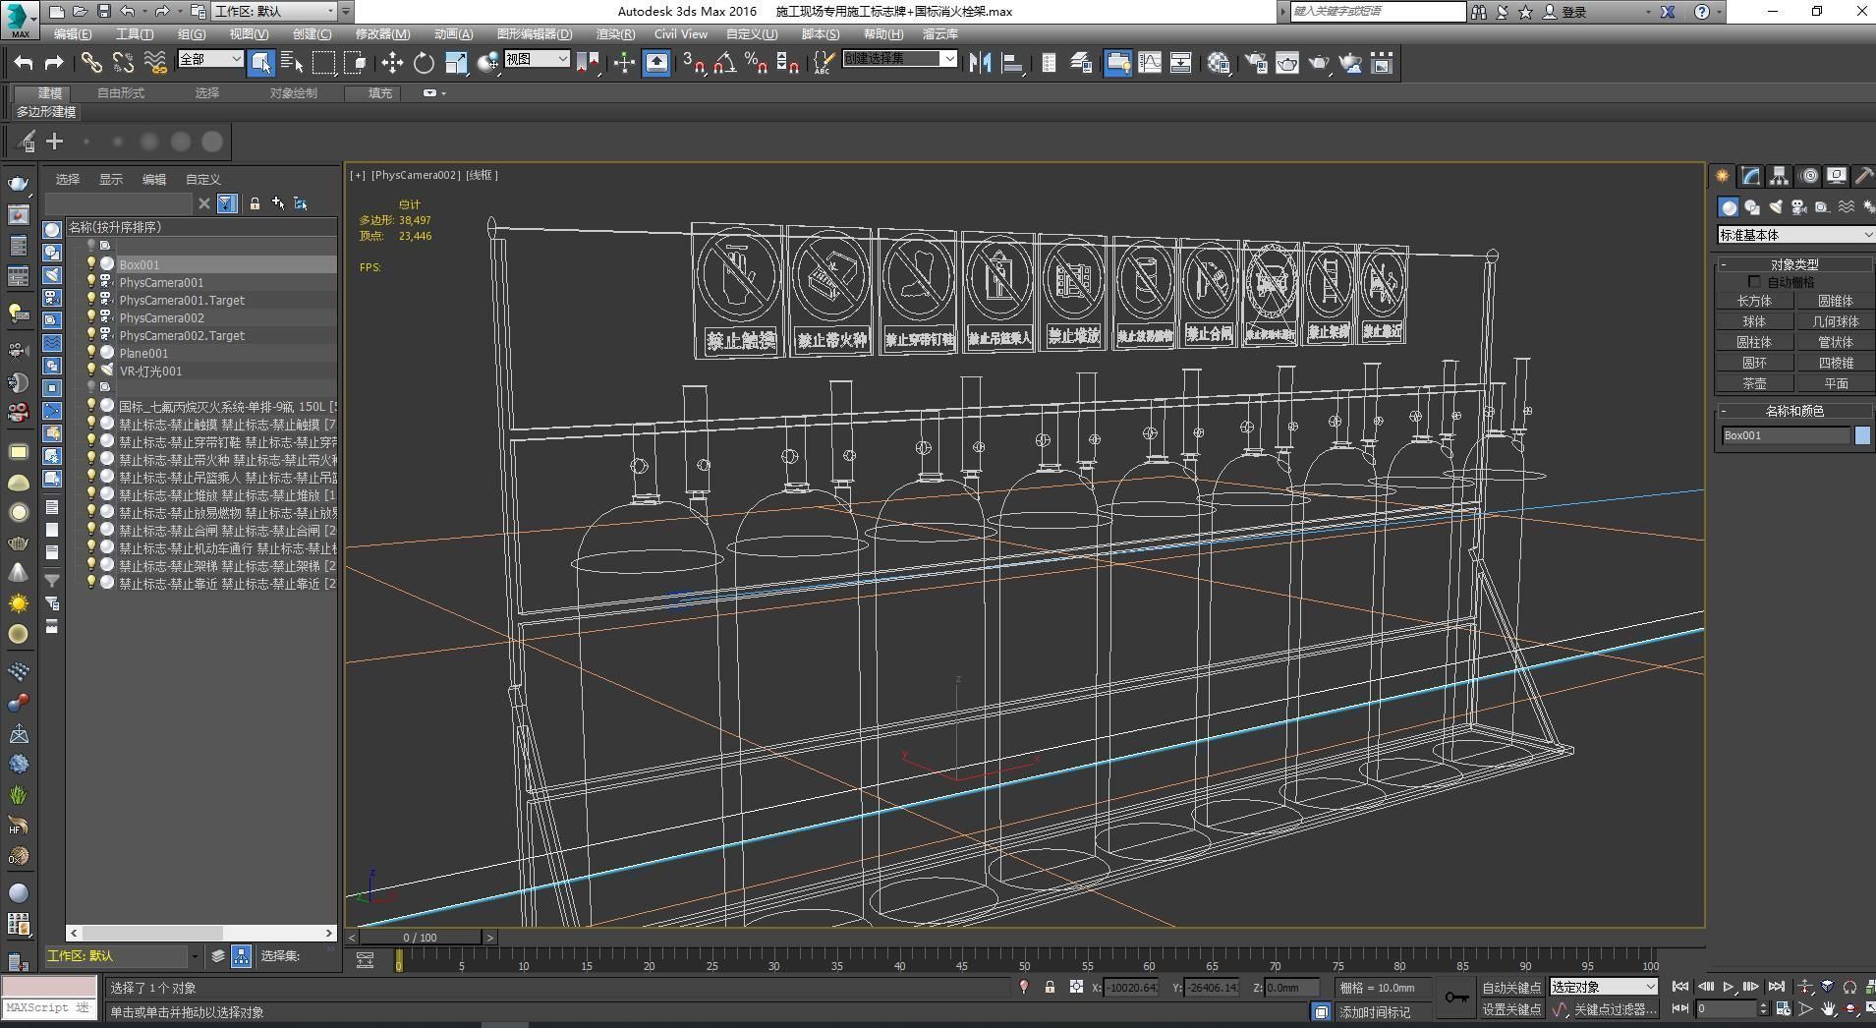Select the Link tool in main toolbar

(91, 63)
